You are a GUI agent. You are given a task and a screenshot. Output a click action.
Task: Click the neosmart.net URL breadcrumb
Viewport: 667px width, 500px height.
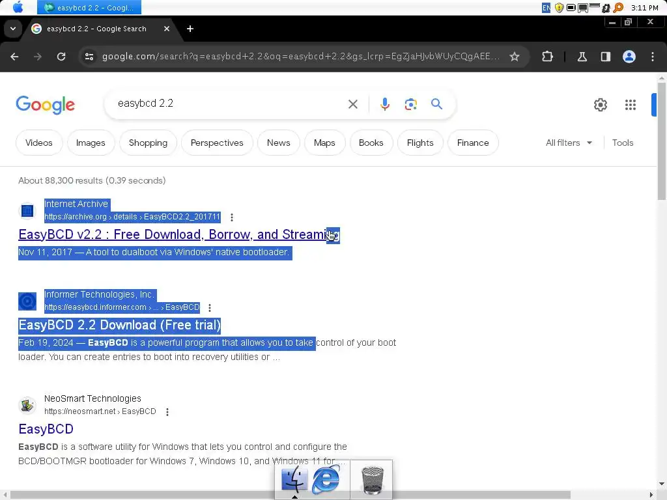tap(100, 411)
